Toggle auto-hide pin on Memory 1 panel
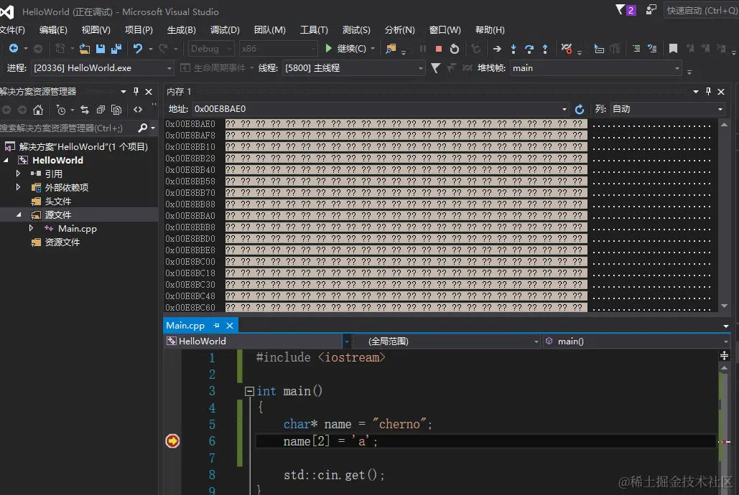 708,91
